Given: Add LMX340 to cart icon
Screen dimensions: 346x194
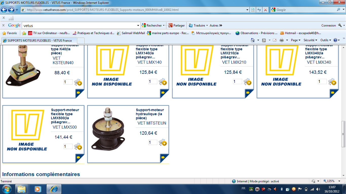Looking at the screenshot, I should pyautogui.click(x=332, y=82).
